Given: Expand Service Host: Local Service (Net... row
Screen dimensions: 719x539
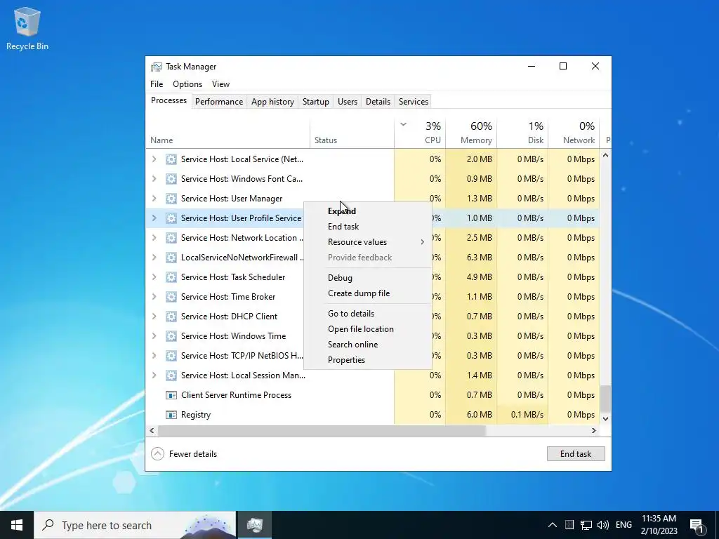Looking at the screenshot, I should [x=154, y=159].
